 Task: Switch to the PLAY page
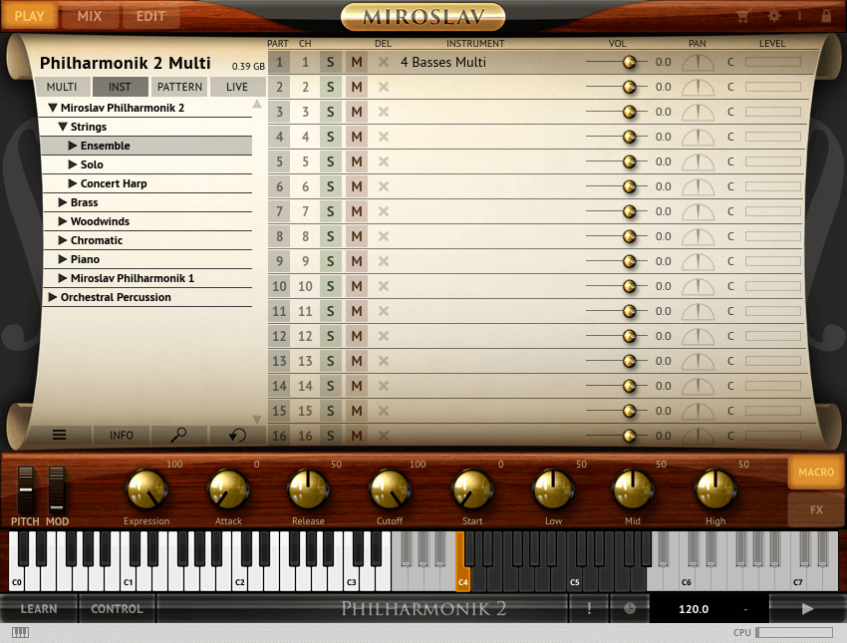[x=29, y=16]
